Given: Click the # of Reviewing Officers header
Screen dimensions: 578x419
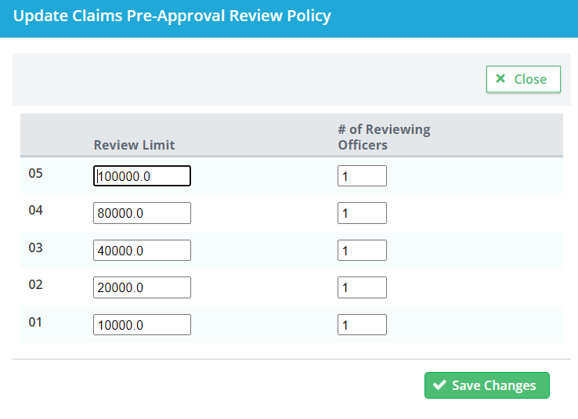Looking at the screenshot, I should [x=384, y=137].
